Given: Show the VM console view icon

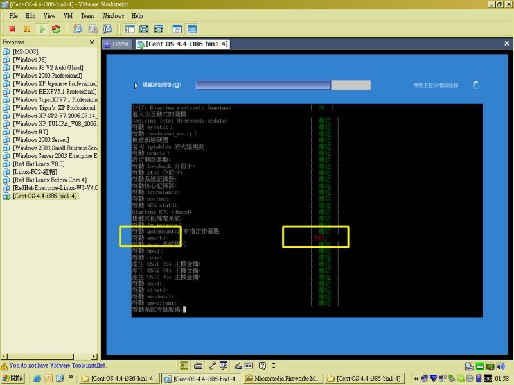Looking at the screenshot, I should (192, 29).
